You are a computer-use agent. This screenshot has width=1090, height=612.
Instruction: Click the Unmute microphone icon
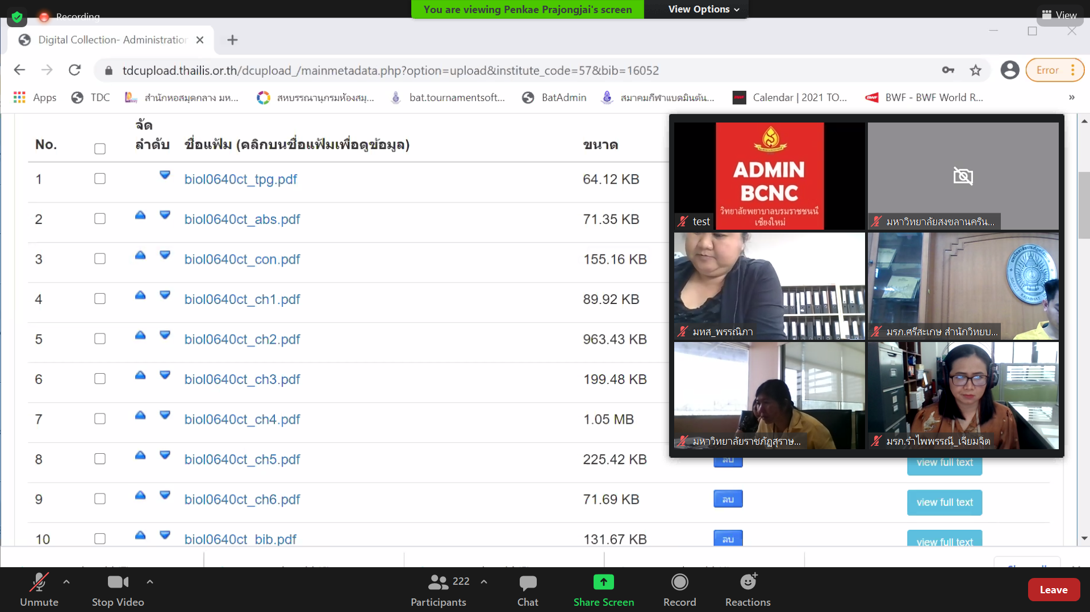39,583
